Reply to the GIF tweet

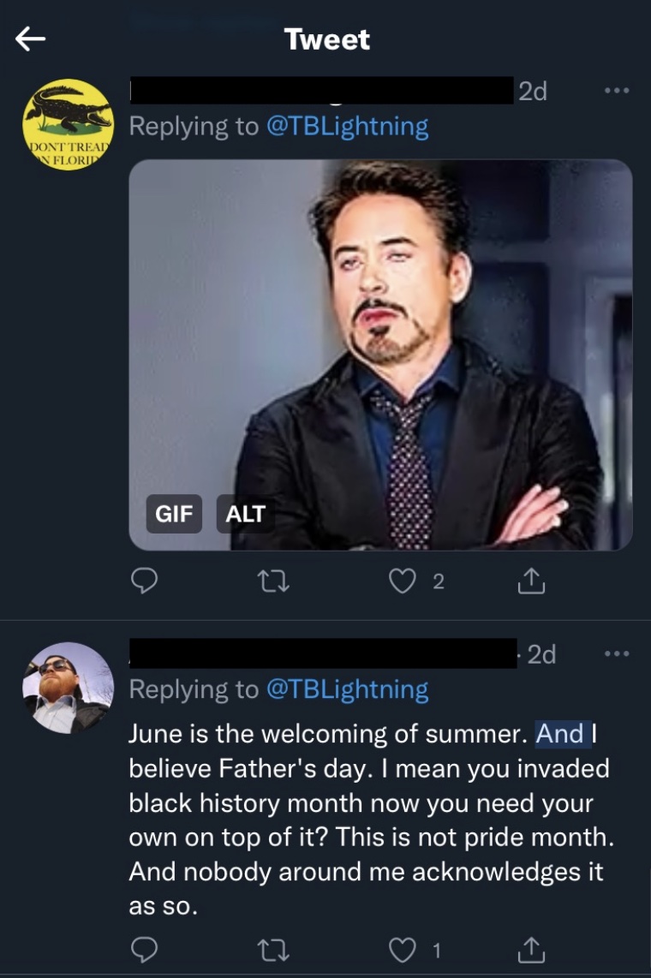[142, 582]
